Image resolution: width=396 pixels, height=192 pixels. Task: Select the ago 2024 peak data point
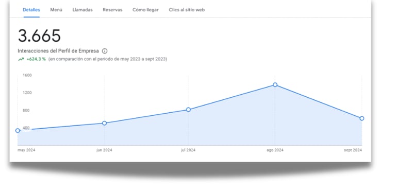coord(275,84)
